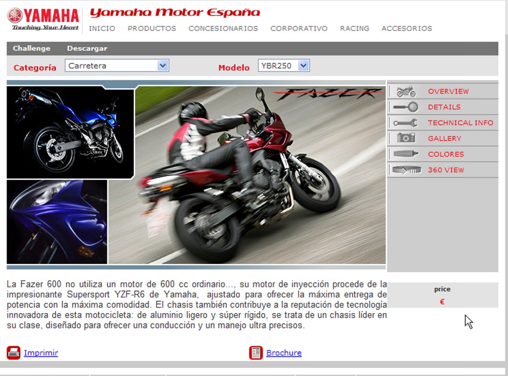
Task: Click the euro symbol under price
Action: tap(442, 302)
